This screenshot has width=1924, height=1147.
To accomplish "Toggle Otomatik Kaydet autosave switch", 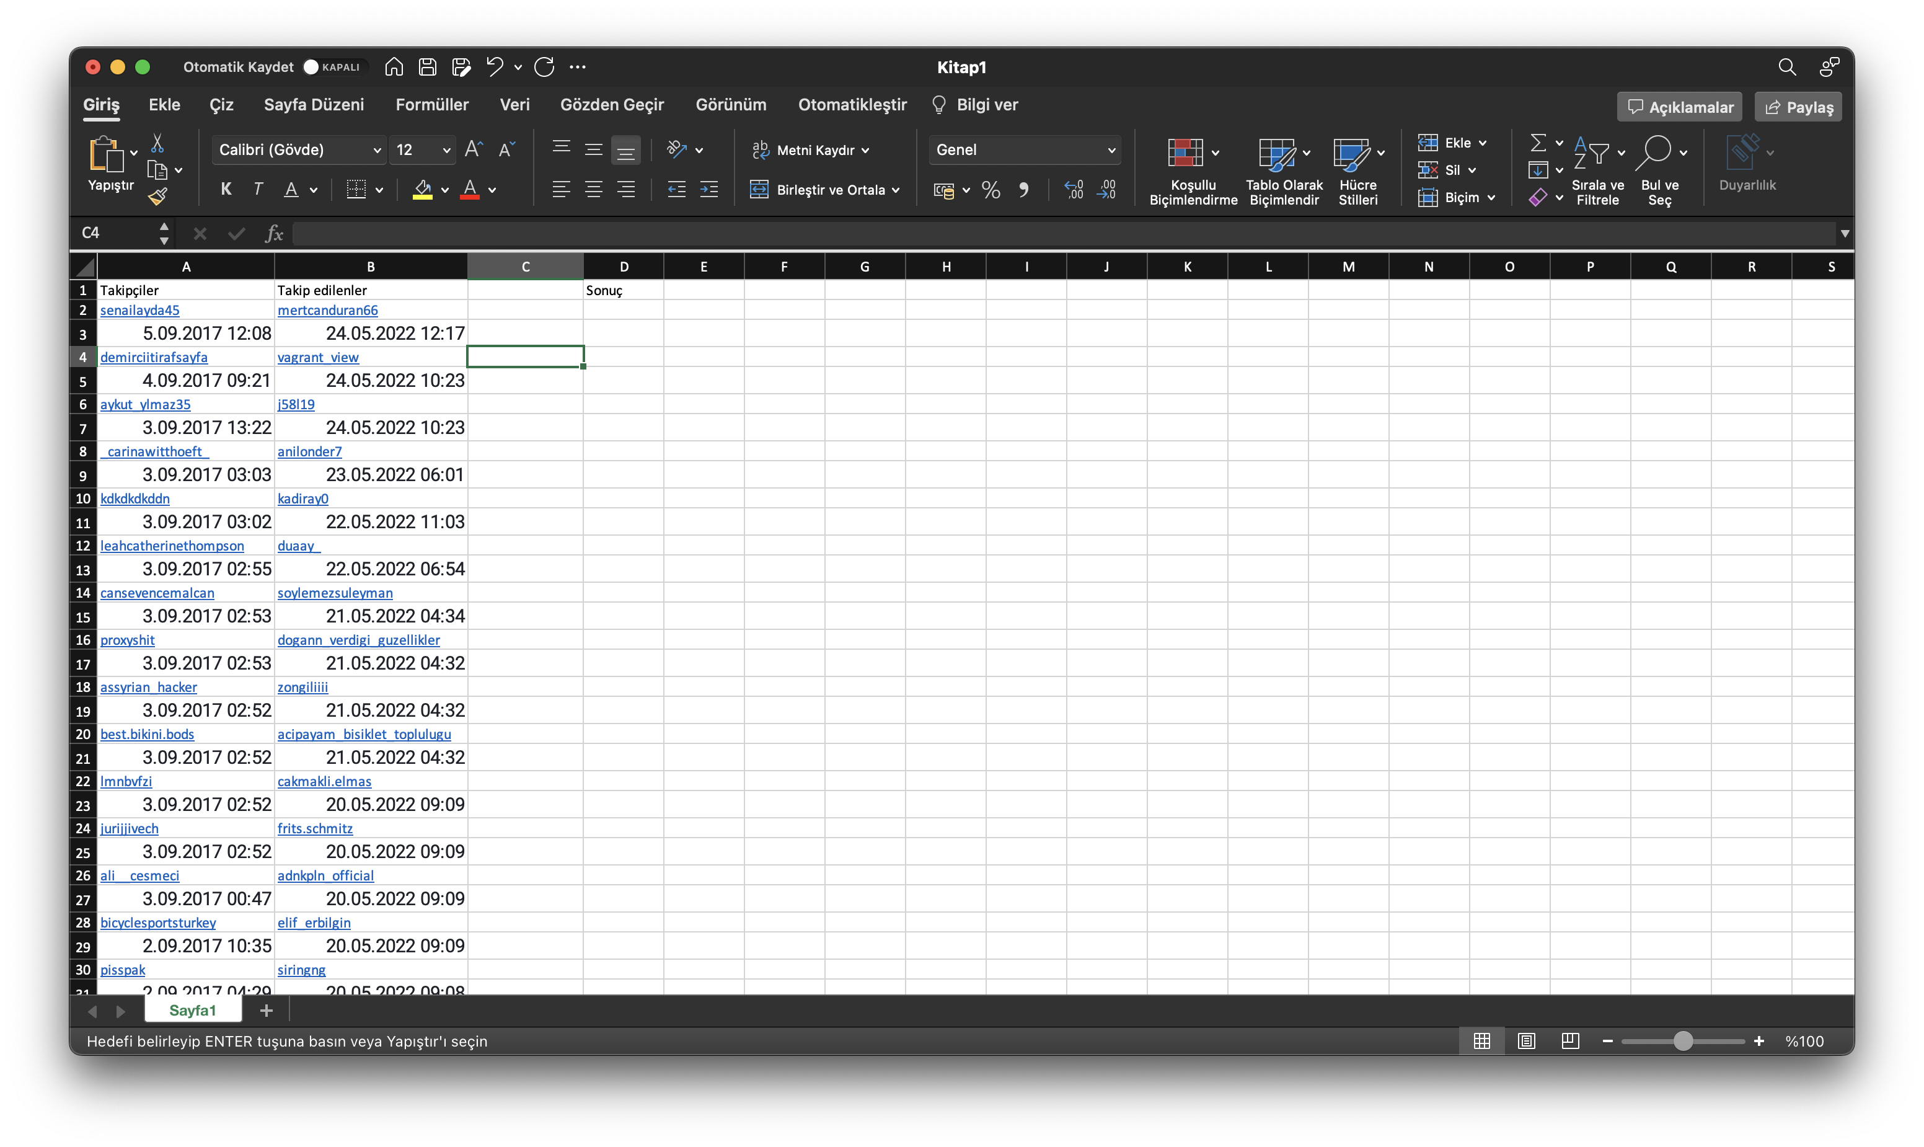I will [334, 67].
